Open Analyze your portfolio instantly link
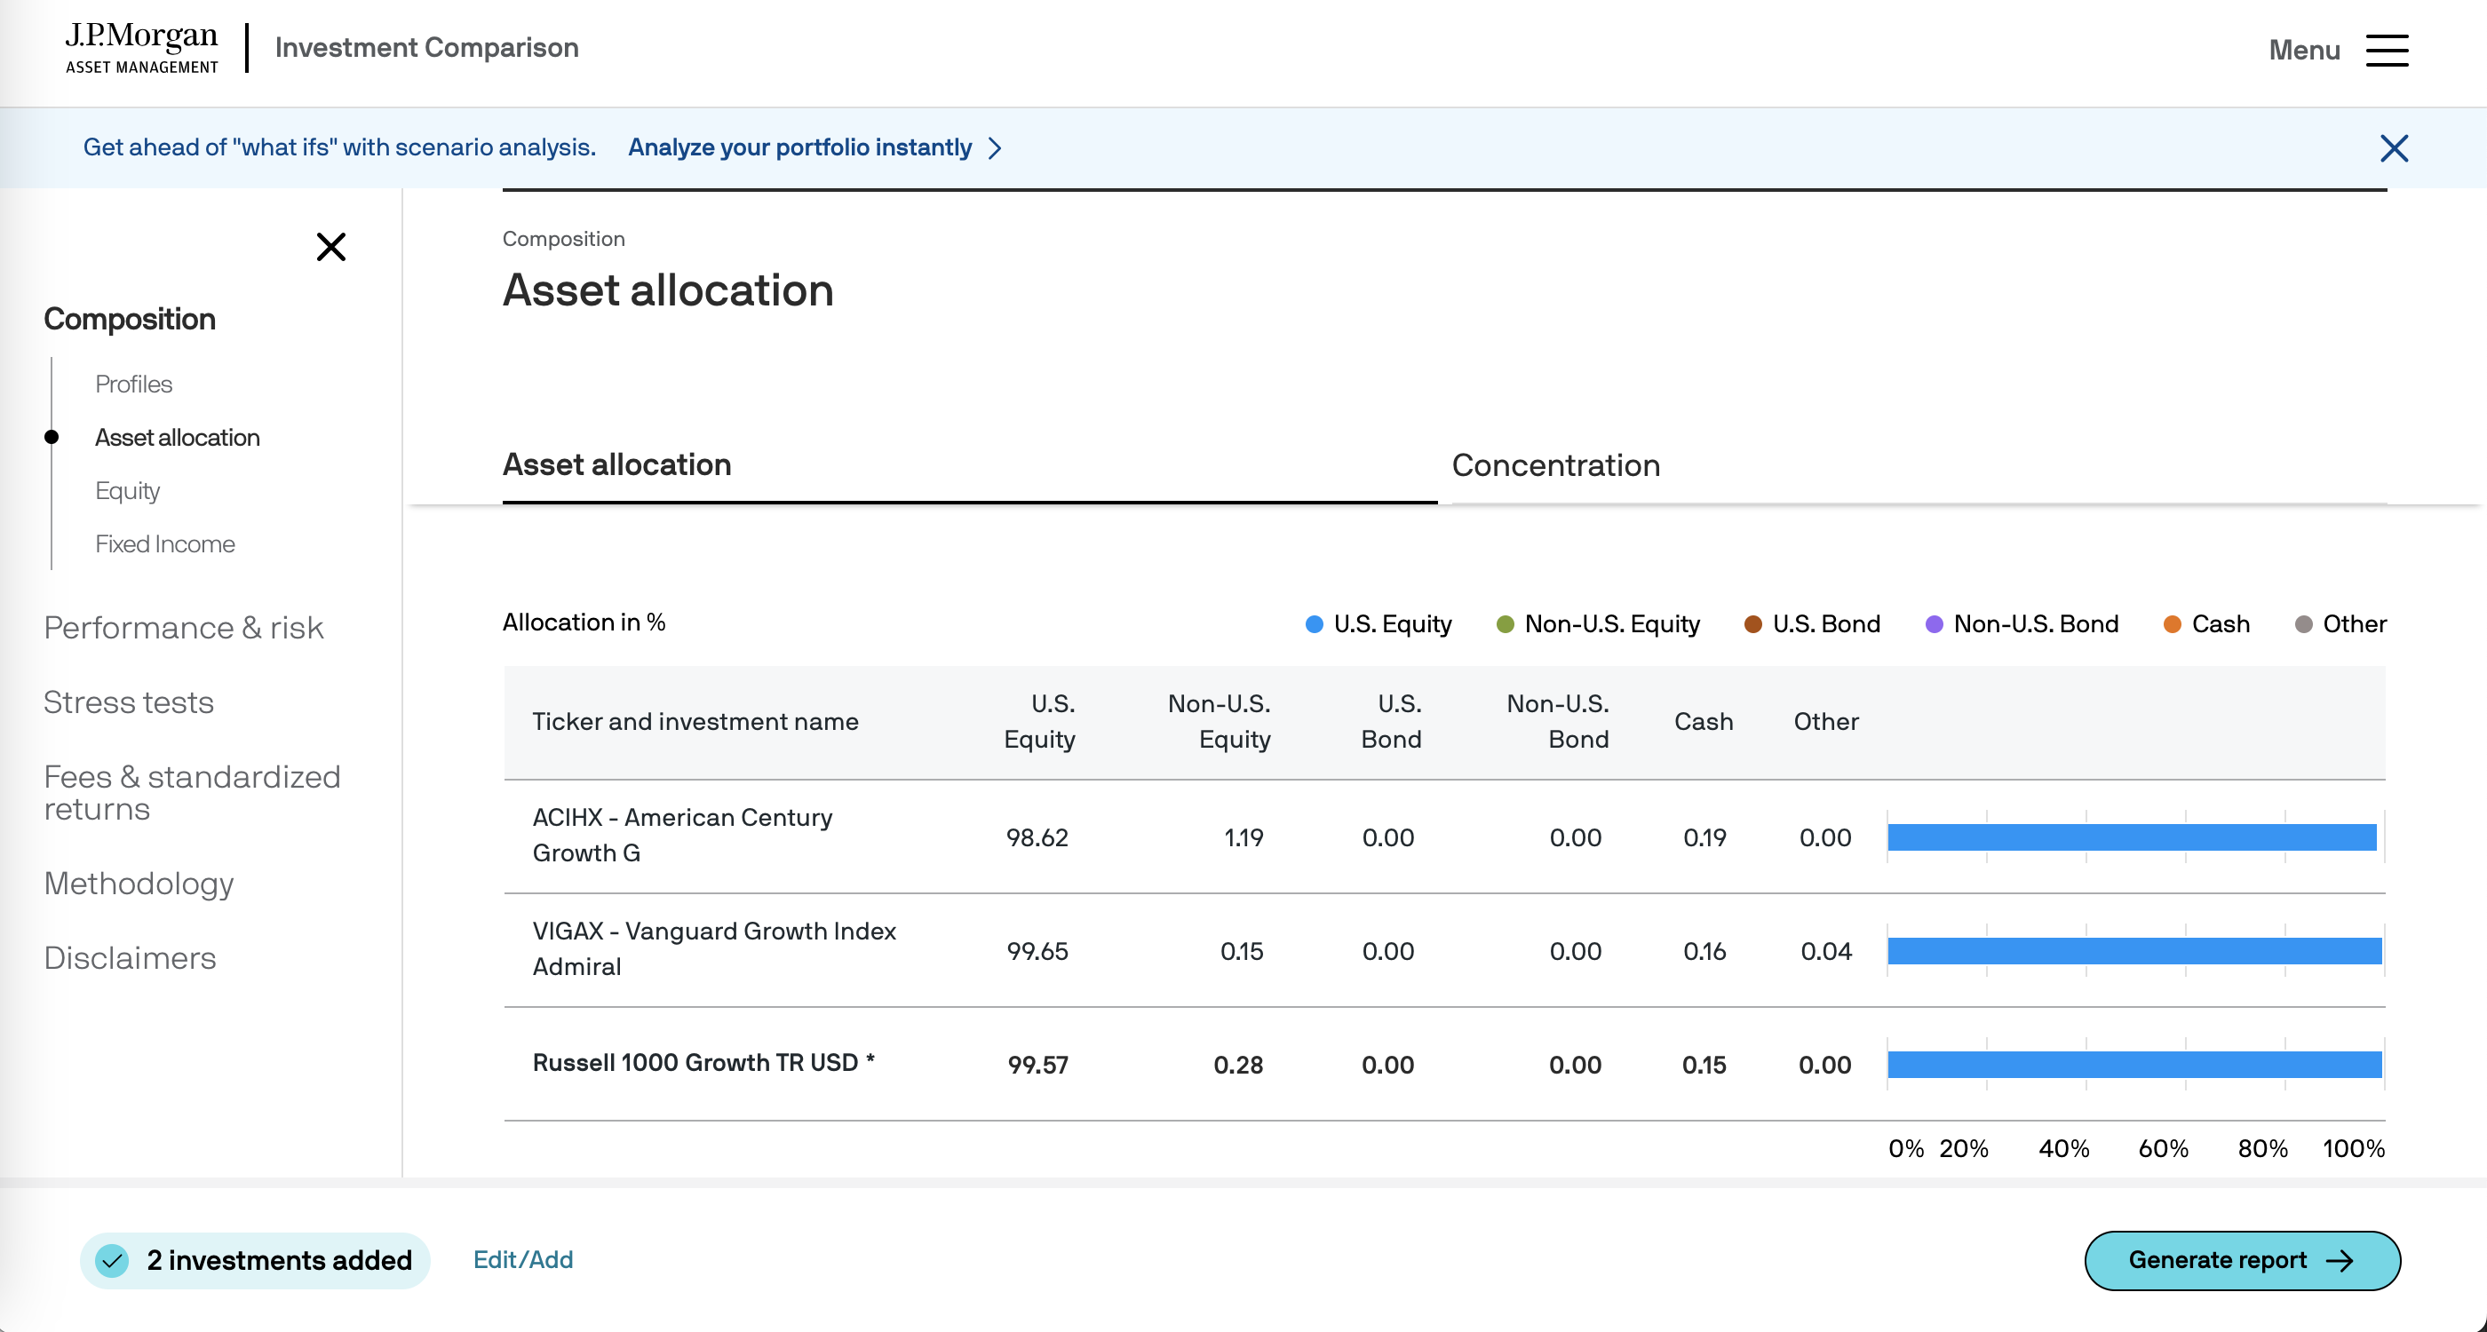 pos(799,147)
